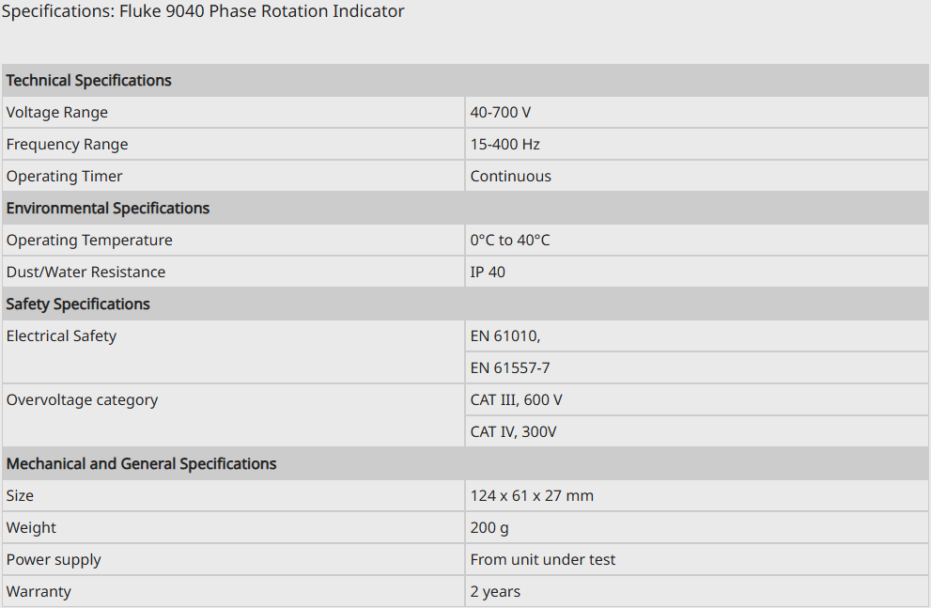Click the Overvoltage category label
931x608 pixels.
click(x=82, y=400)
